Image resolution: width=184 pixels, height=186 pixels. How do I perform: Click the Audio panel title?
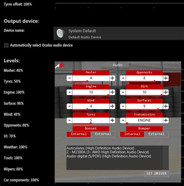point(118,65)
